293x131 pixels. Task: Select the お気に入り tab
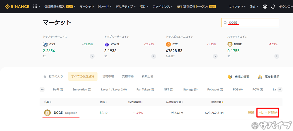point(53,76)
